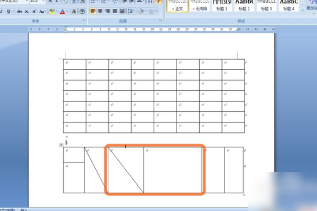Click the shading paint bucket
The width and height of the screenshot is (317, 211).
[x=141, y=11]
